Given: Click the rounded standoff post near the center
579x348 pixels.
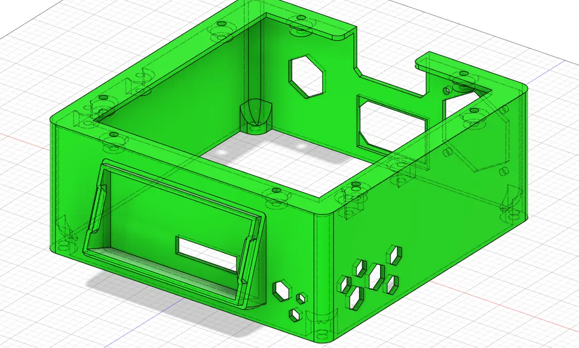Looking at the screenshot, I should [x=256, y=117].
